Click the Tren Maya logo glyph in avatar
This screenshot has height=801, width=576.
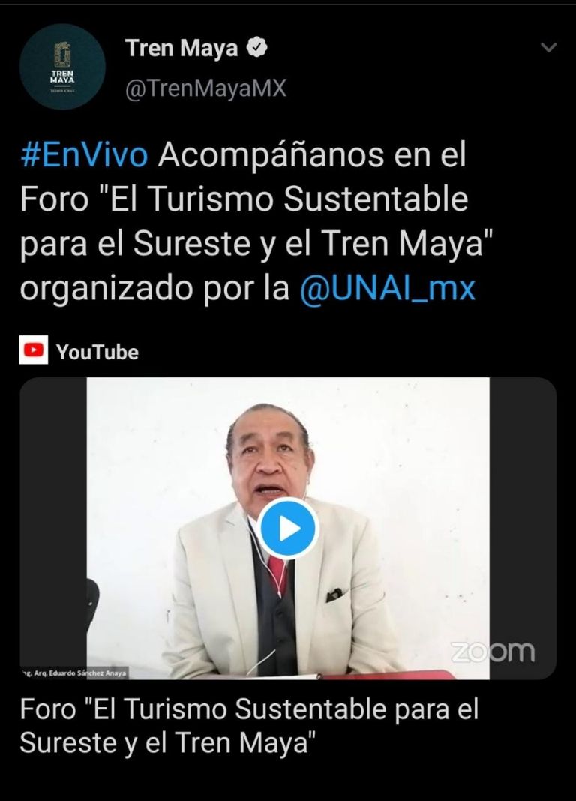click(62, 55)
